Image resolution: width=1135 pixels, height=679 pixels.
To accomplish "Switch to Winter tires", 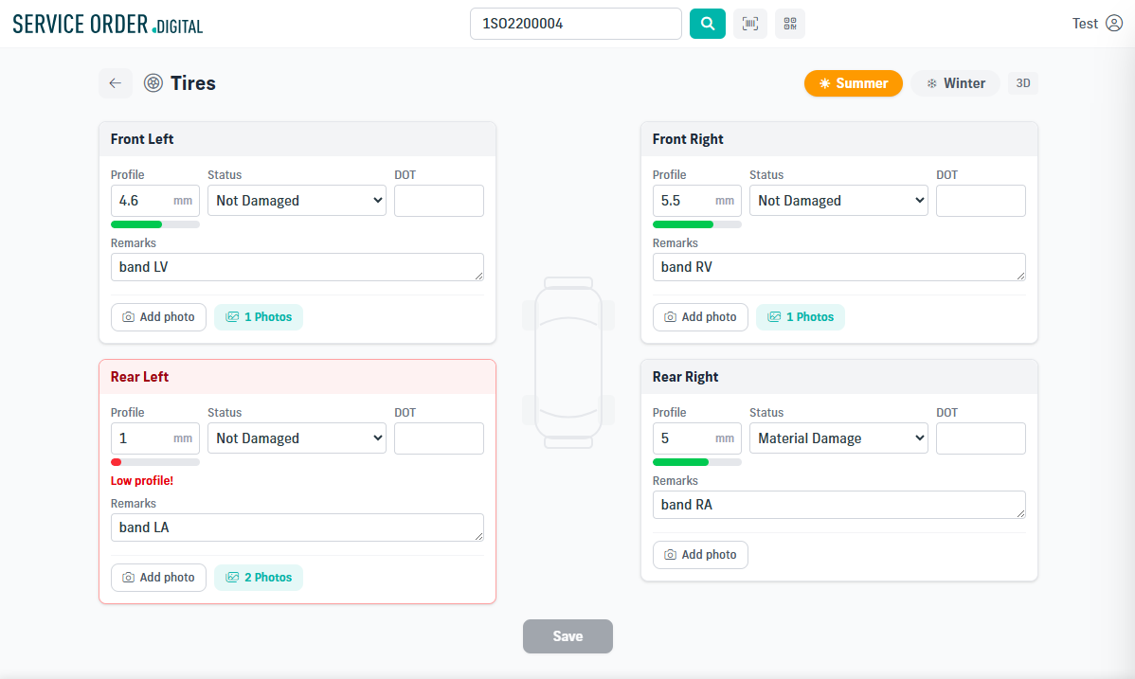I will 956,83.
